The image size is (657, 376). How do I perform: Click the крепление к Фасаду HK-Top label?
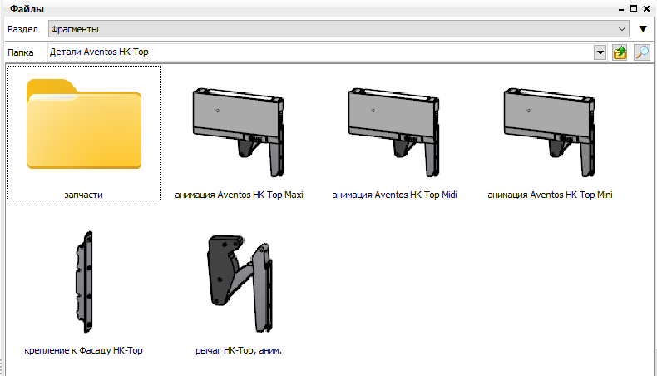(83, 350)
